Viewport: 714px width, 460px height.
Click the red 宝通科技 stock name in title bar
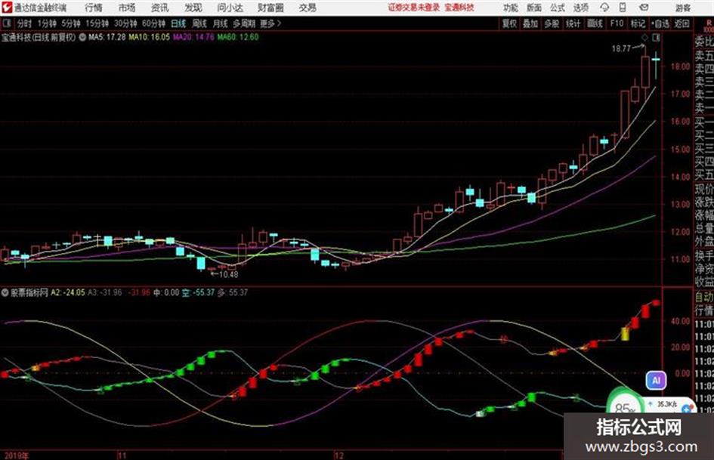tap(459, 8)
